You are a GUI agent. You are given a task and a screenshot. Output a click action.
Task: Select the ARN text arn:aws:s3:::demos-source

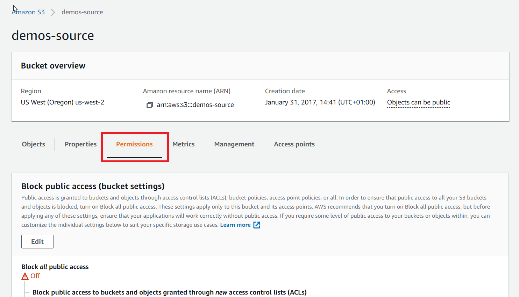(195, 105)
